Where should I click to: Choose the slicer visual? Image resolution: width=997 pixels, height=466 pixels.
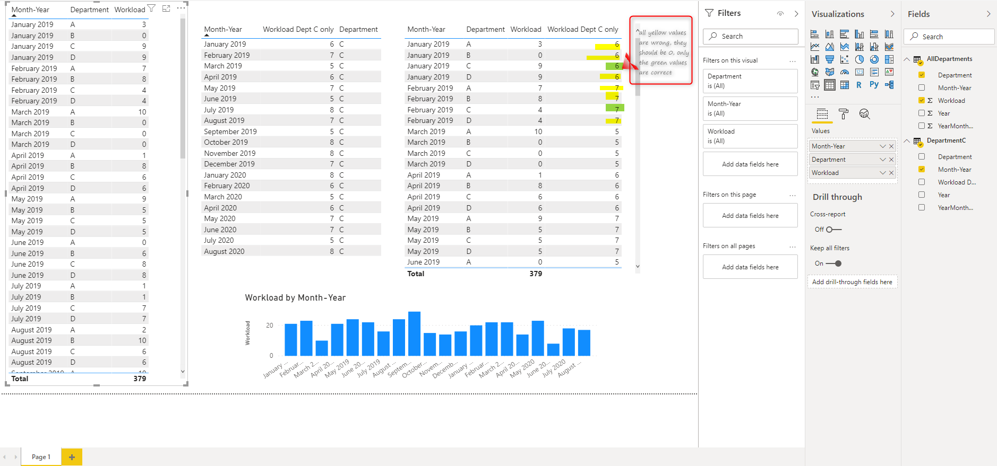click(x=814, y=85)
